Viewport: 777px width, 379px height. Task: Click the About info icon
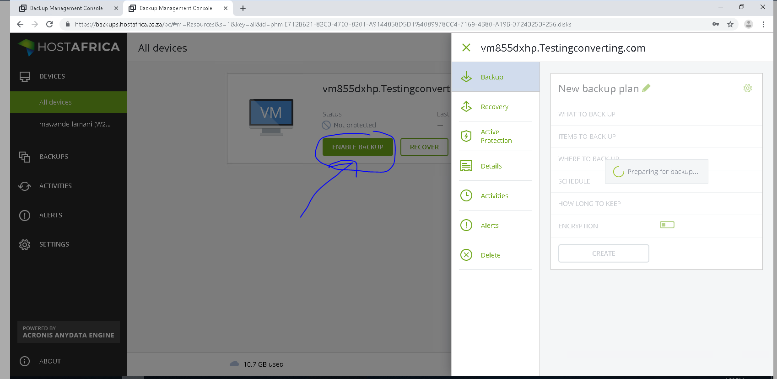(x=25, y=361)
